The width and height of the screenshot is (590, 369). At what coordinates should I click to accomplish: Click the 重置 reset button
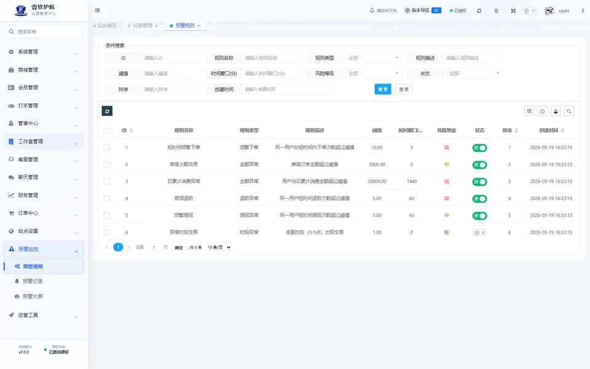(x=404, y=89)
